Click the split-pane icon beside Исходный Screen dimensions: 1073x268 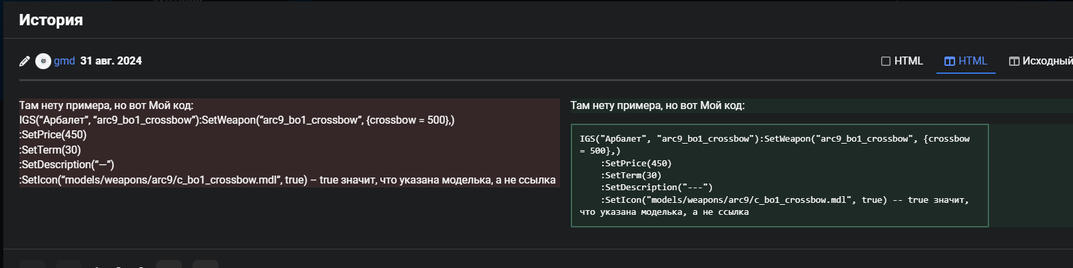[1014, 61]
